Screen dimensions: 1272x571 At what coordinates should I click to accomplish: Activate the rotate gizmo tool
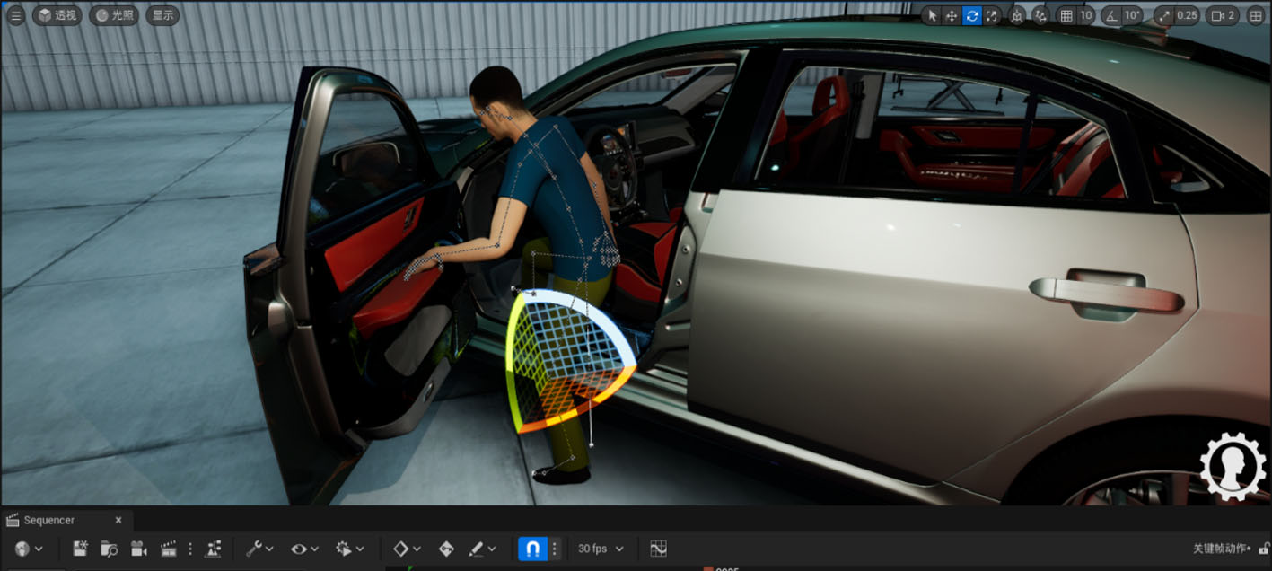click(x=972, y=15)
